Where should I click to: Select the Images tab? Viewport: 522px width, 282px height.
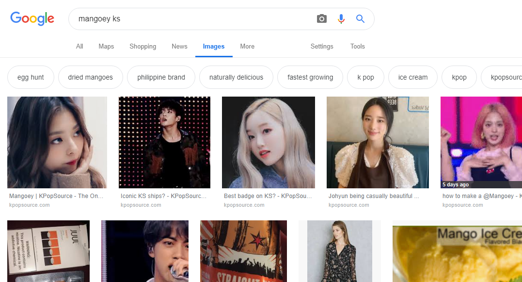(x=214, y=47)
